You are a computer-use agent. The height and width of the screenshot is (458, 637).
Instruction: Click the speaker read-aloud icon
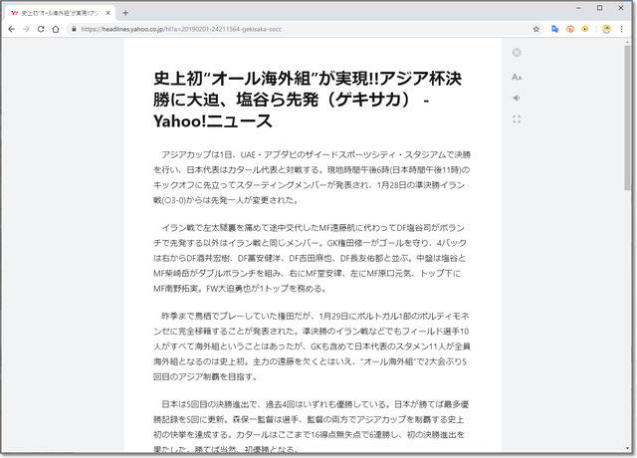tap(517, 98)
